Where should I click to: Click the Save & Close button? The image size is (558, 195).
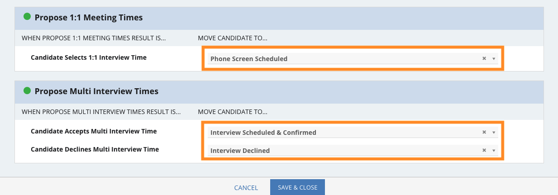click(297, 187)
